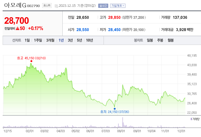Select the 1일 line chart period
The height and width of the screenshot is (137, 201).
(x=27, y=40)
